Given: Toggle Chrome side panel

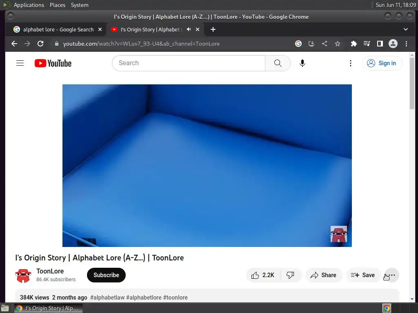Looking at the screenshot, I should point(380,44).
